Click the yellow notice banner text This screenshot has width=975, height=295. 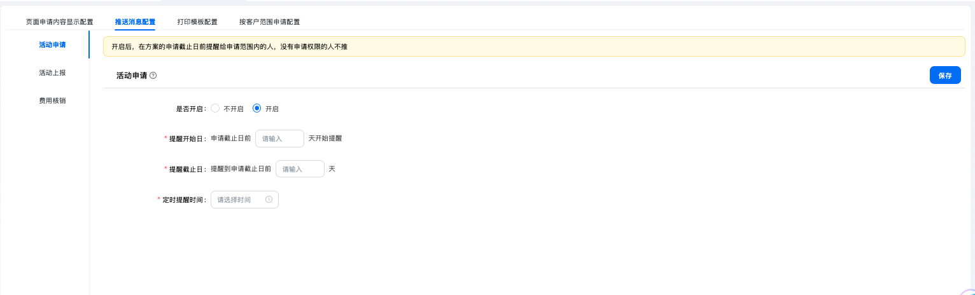click(229, 47)
